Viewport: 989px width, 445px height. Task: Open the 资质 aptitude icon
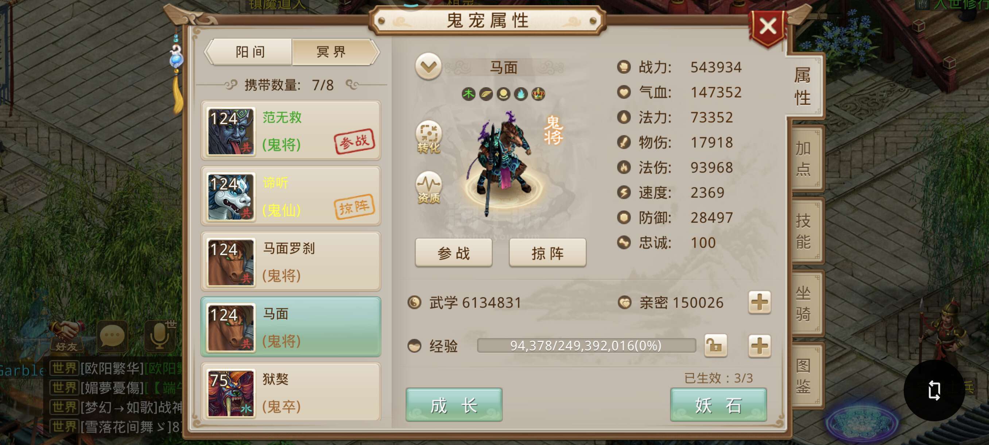point(428,187)
